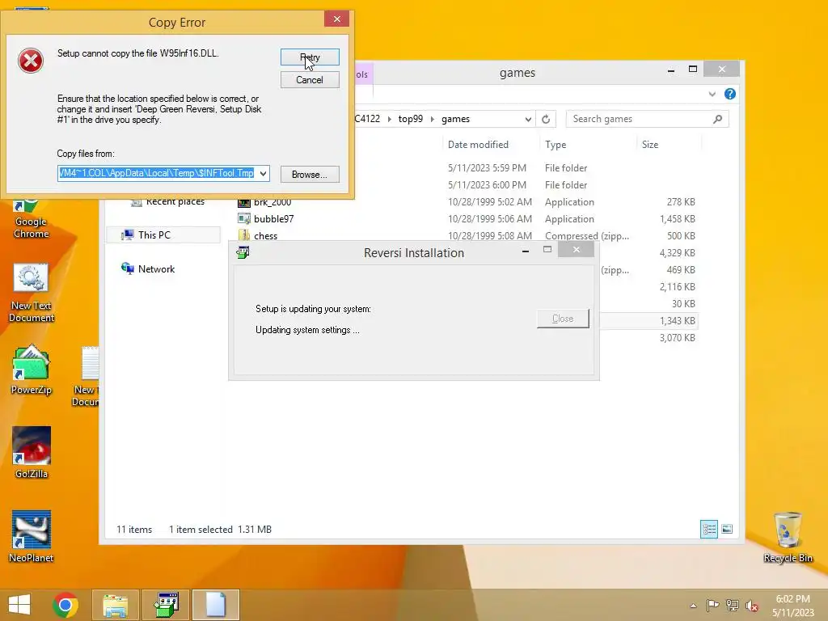The image size is (828, 621).
Task: Open Action Center flag icon
Action: tap(712, 605)
